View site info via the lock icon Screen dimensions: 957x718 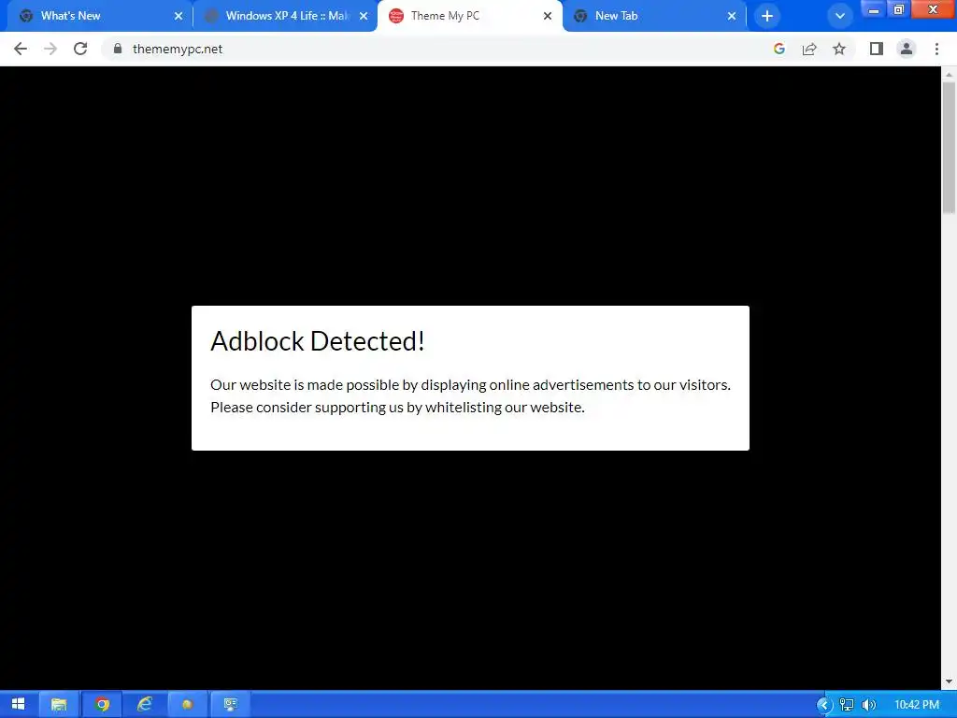click(x=118, y=49)
